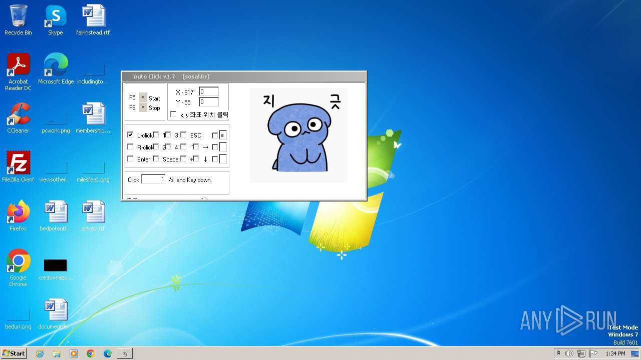Check the x,y 좌표 위치 클릭 option
This screenshot has width=641, height=360.
tap(173, 114)
